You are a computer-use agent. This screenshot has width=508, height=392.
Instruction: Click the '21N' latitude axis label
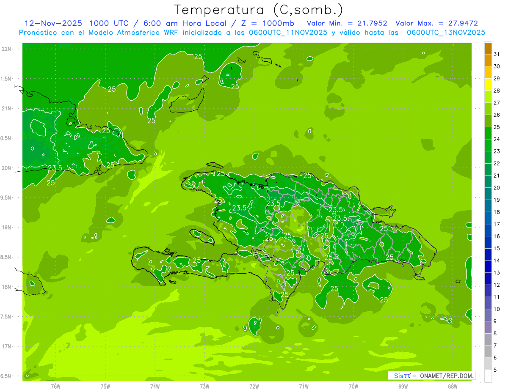coord(6,108)
